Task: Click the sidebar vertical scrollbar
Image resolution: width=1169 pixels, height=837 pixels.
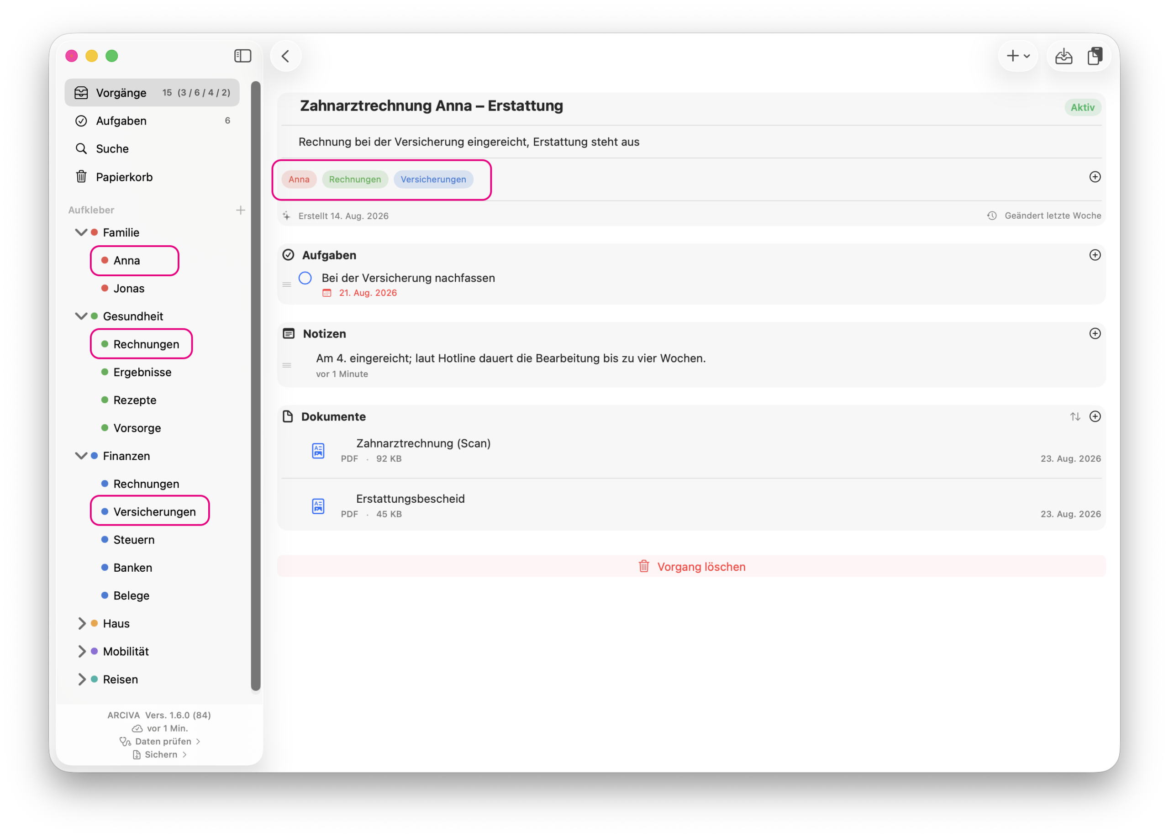Action: tap(256, 385)
